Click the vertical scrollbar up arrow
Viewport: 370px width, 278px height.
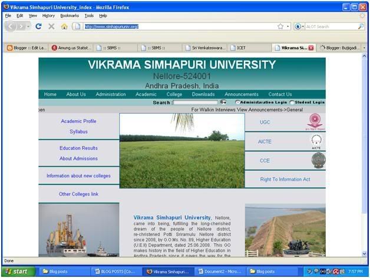coord(364,56)
